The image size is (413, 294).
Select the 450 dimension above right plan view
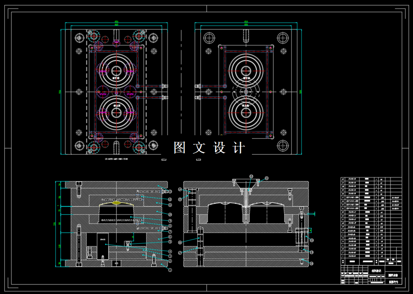[x=246, y=22]
